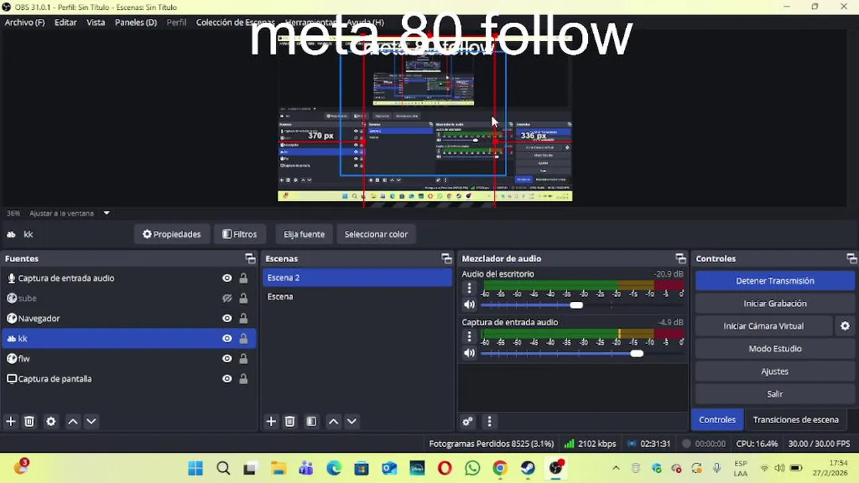The width and height of the screenshot is (859, 483).
Task: Unlock the flw source lock icon
Action: click(244, 359)
